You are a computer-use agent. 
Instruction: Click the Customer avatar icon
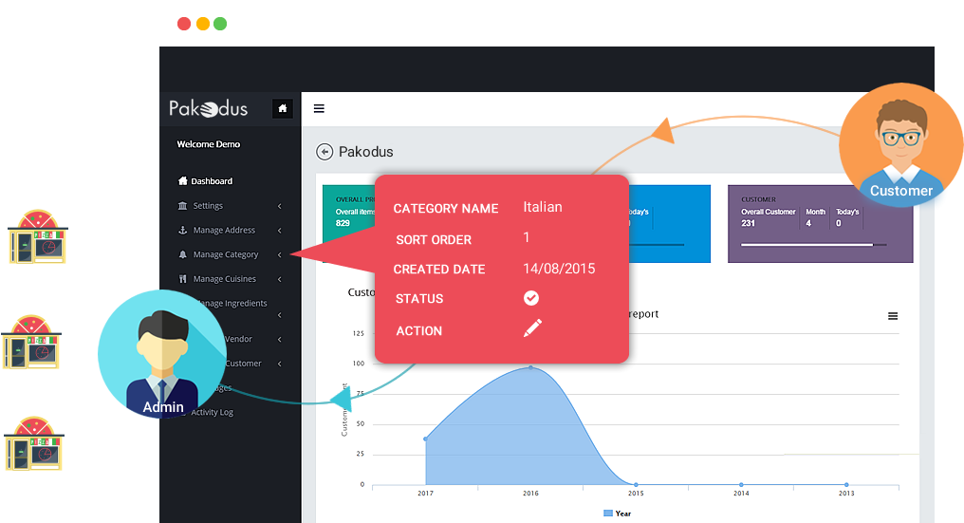(900, 145)
